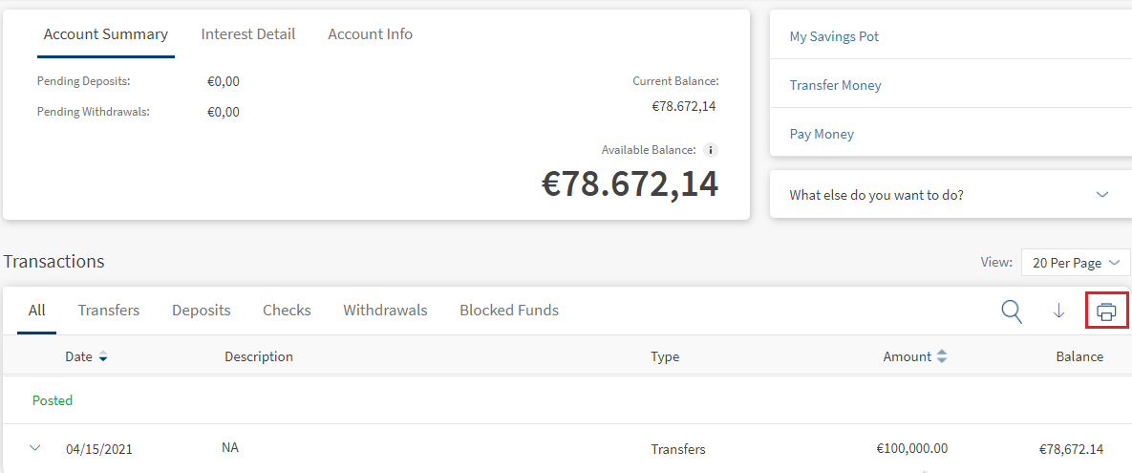Viewport: 1132px width, 473px height.
Task: Sort transactions by Amount column arrows
Action: [942, 356]
